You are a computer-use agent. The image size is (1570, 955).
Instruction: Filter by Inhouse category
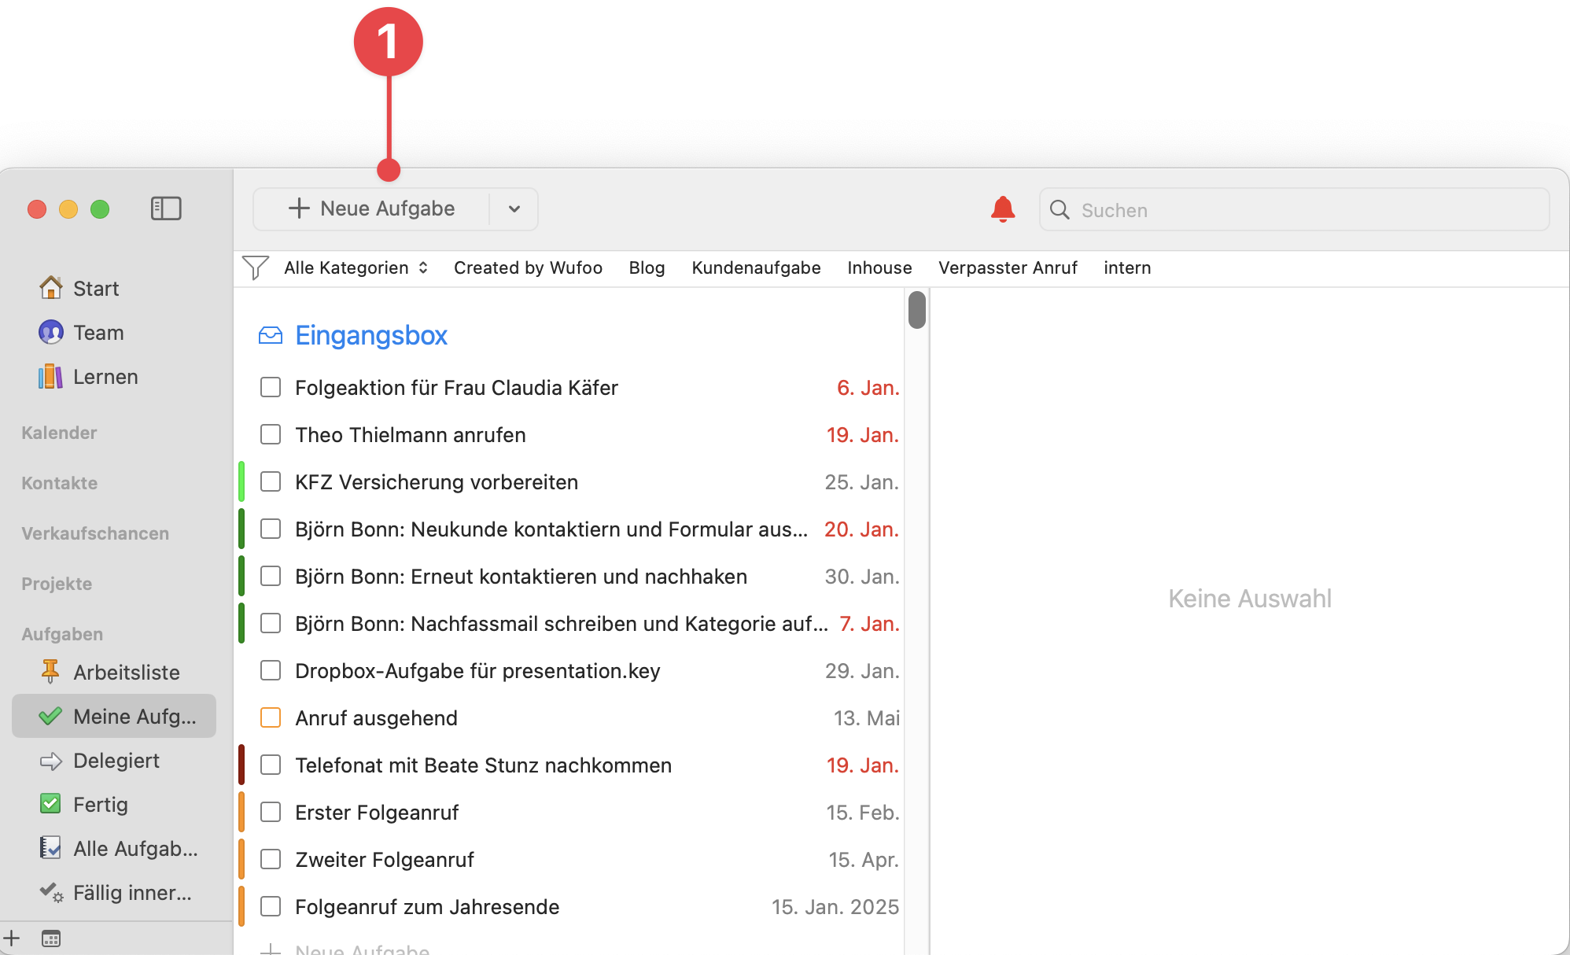879,267
